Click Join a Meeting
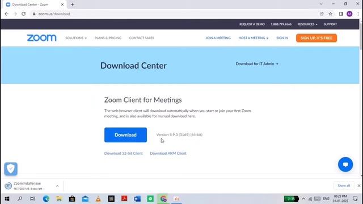The height and width of the screenshot is (204, 363). pos(218,38)
